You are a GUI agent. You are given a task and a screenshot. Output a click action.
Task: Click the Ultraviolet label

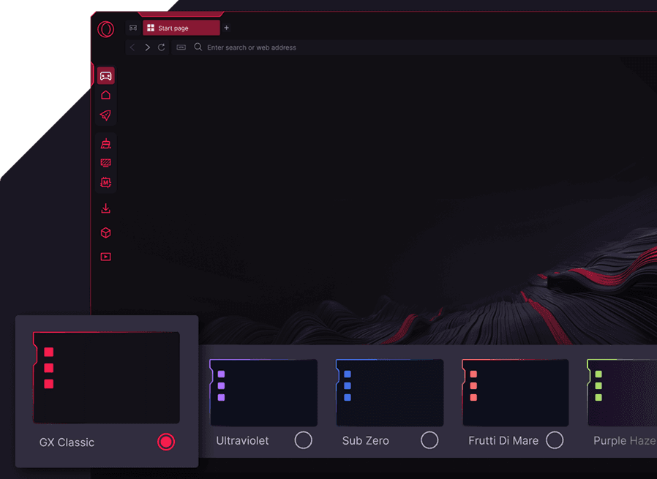tap(242, 440)
